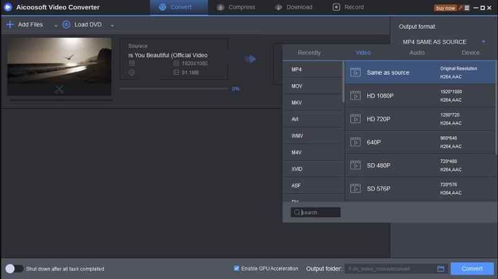Click the conversion arrow icon
The height and width of the screenshot is (279, 498).
click(x=251, y=59)
